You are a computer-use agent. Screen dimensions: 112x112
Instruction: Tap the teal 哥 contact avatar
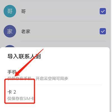click(x=10, y=11)
